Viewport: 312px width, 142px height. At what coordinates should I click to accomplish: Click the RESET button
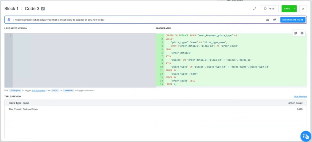(270, 9)
